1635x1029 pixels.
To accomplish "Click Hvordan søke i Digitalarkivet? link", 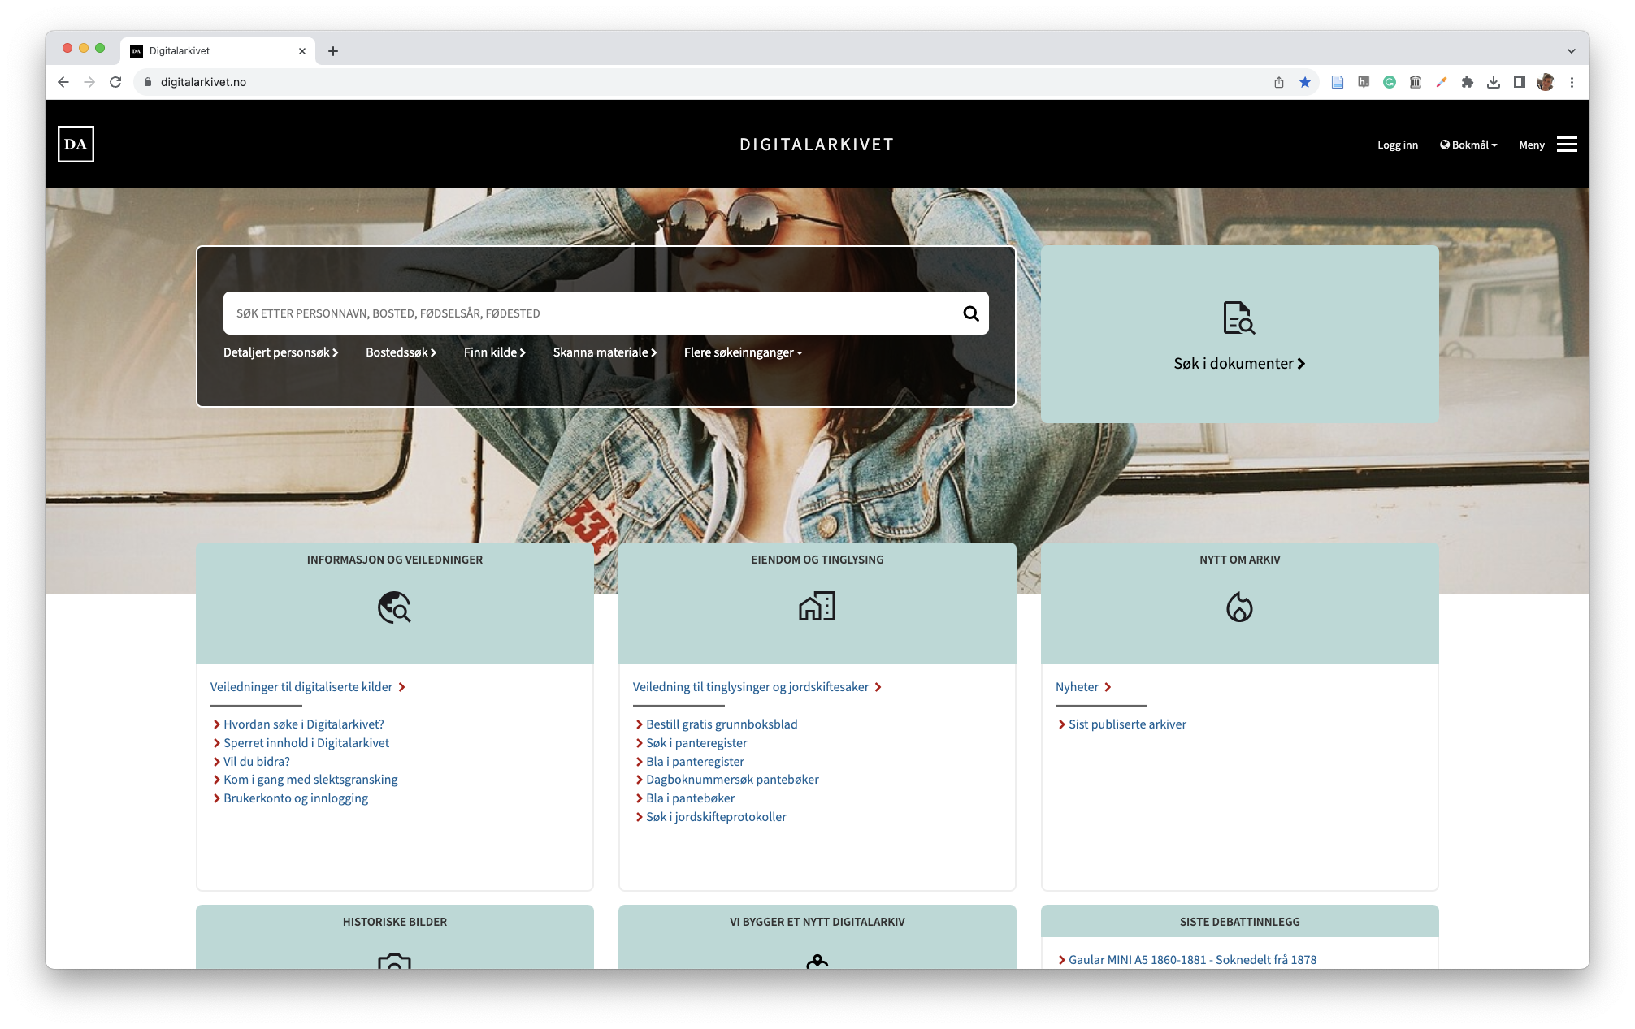I will [303, 724].
